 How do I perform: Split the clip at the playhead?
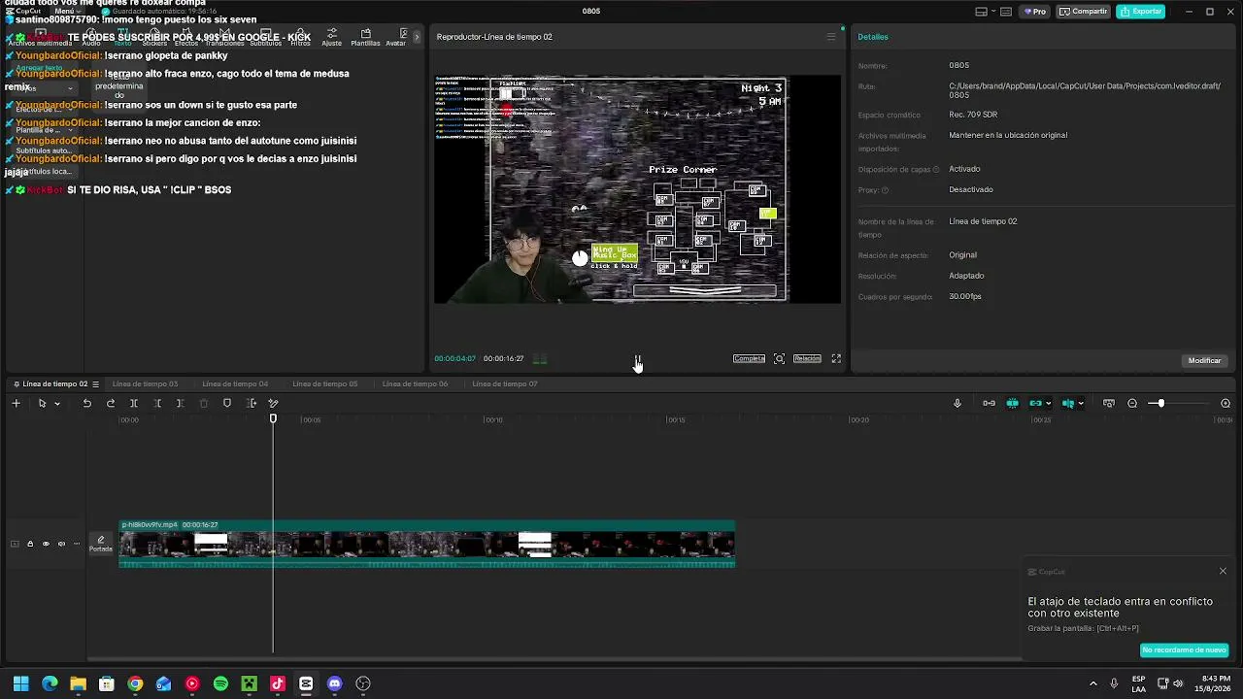pos(134,403)
